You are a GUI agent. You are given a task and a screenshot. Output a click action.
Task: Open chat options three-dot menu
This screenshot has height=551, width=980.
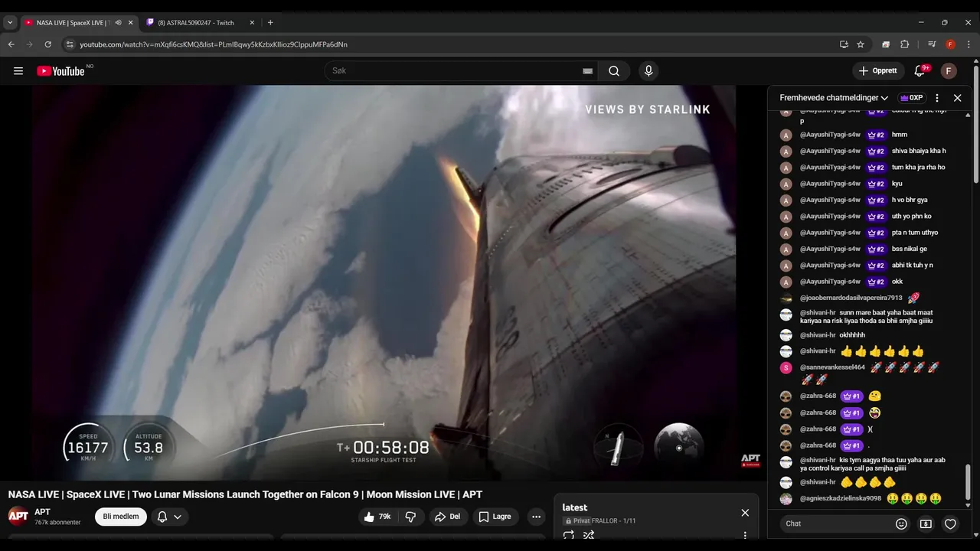point(937,98)
